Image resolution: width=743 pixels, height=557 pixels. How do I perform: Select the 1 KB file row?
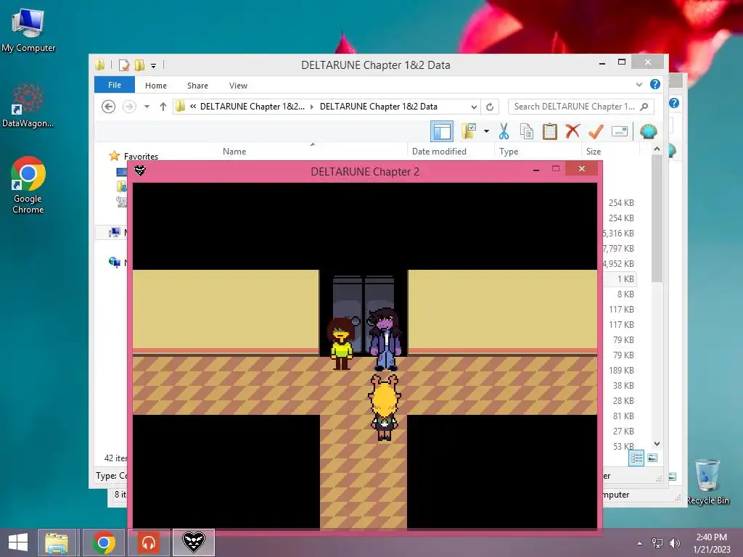620,279
